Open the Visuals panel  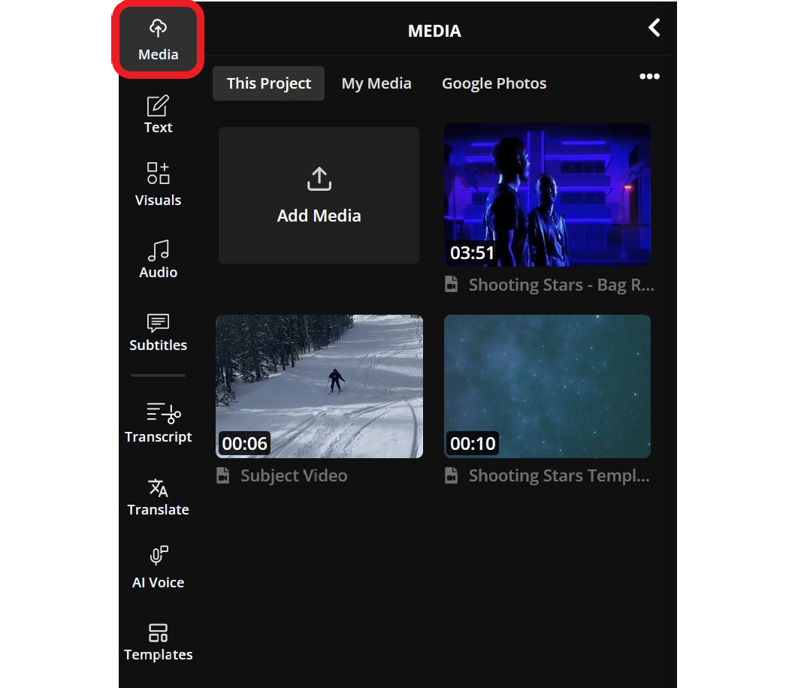point(158,184)
